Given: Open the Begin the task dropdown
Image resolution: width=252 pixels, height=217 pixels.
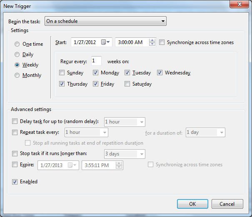Looking at the screenshot, I should [x=105, y=21].
